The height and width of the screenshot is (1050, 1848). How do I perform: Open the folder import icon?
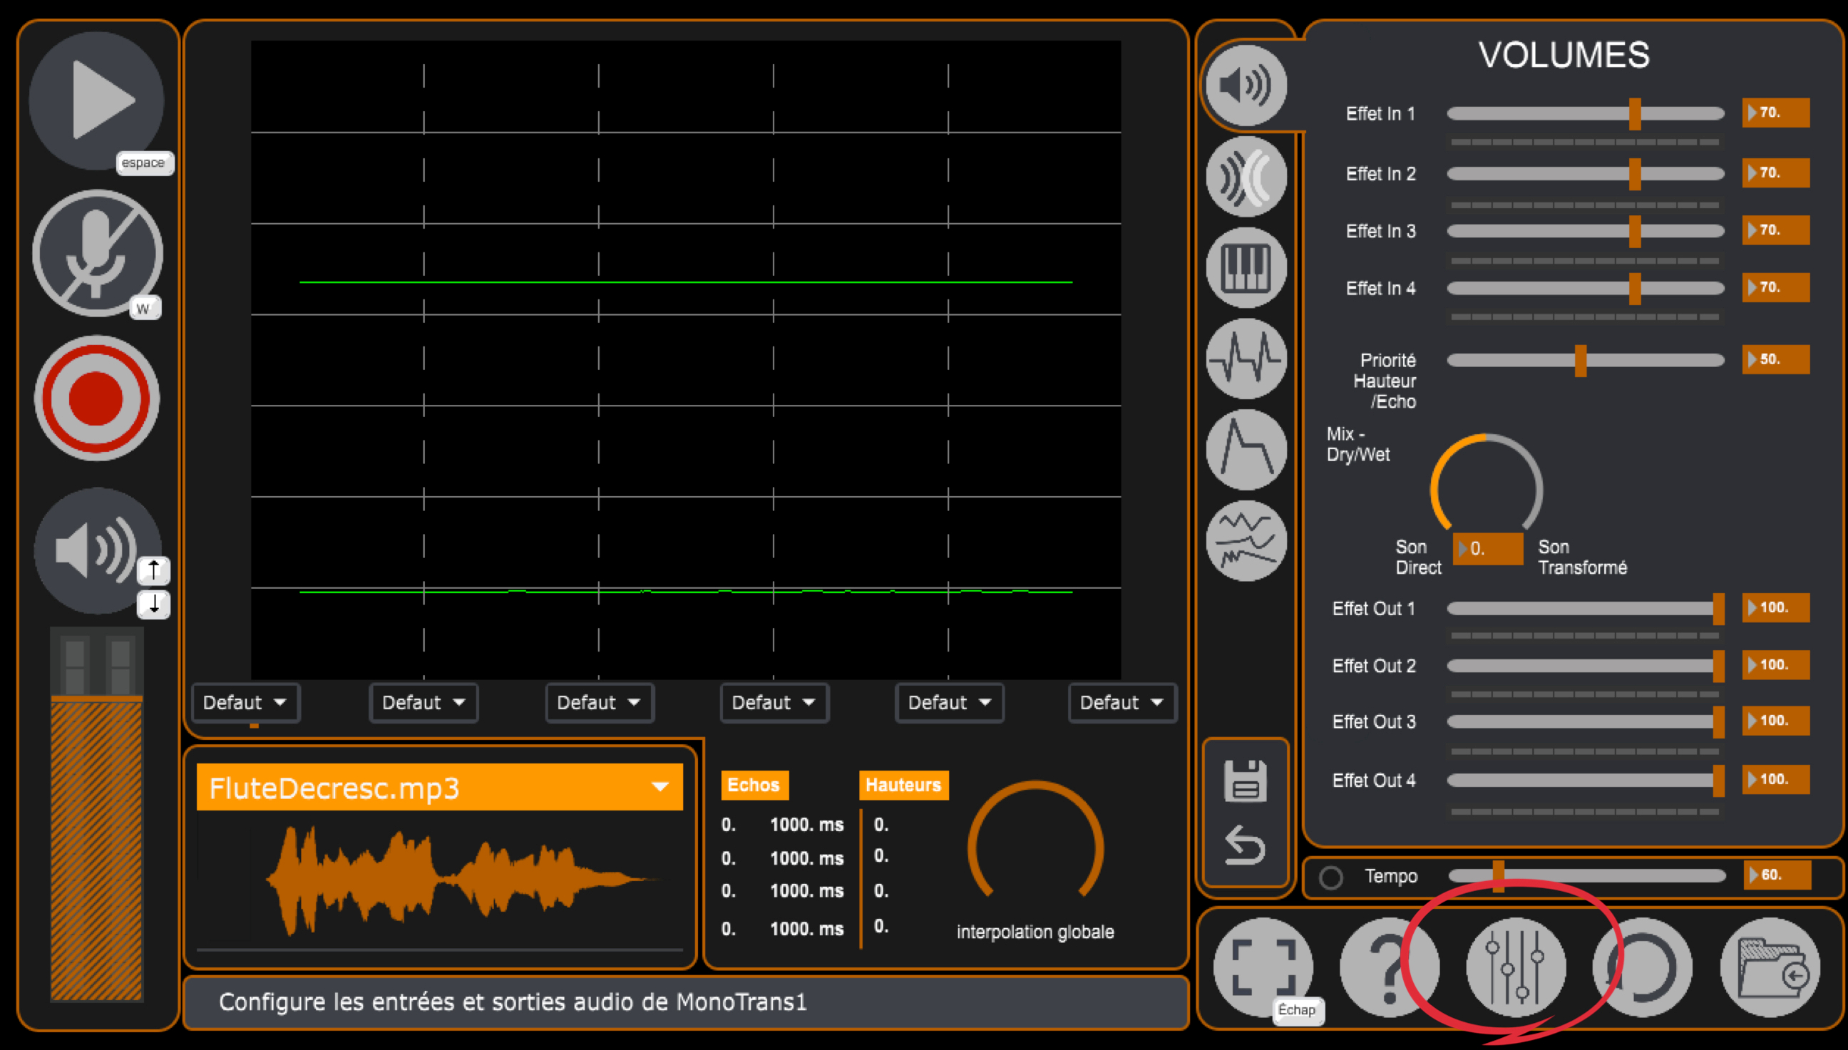(1770, 967)
